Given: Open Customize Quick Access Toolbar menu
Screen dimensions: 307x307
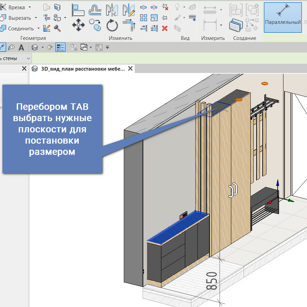Looking at the screenshot, I should pos(107,47).
